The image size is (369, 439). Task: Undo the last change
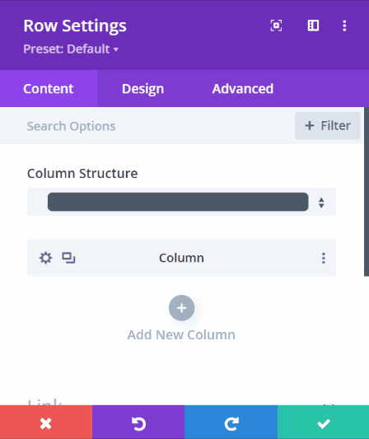tap(138, 423)
